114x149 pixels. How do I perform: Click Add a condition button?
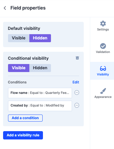(25, 118)
